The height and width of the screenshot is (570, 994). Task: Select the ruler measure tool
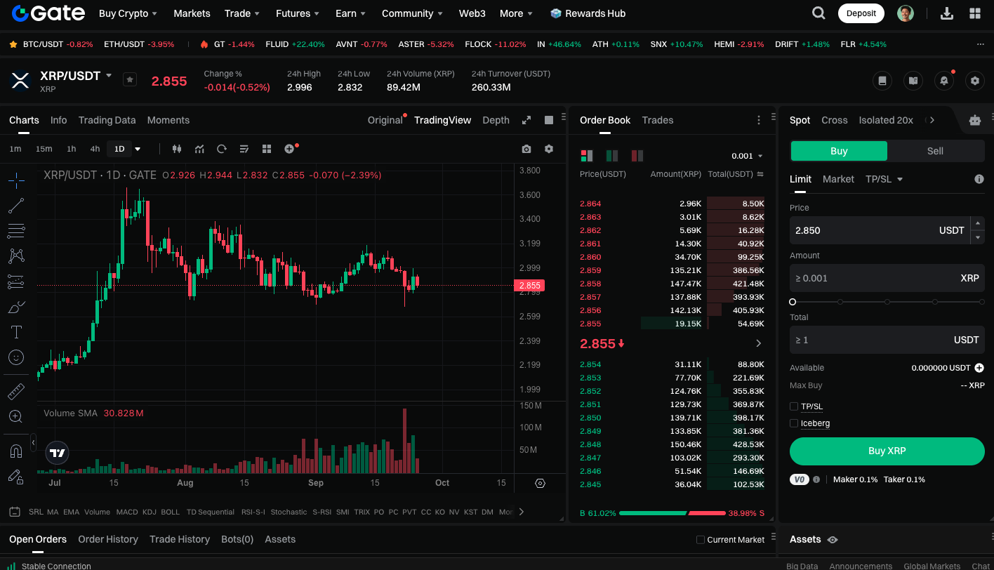(16, 391)
